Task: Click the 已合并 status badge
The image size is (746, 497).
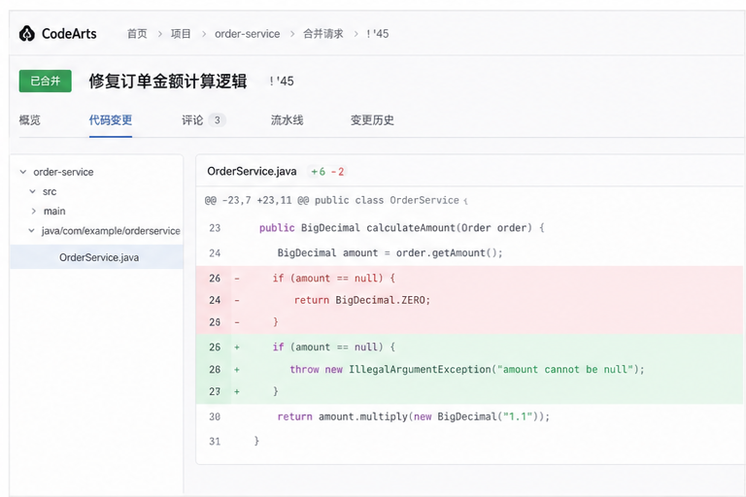Action: click(x=46, y=81)
